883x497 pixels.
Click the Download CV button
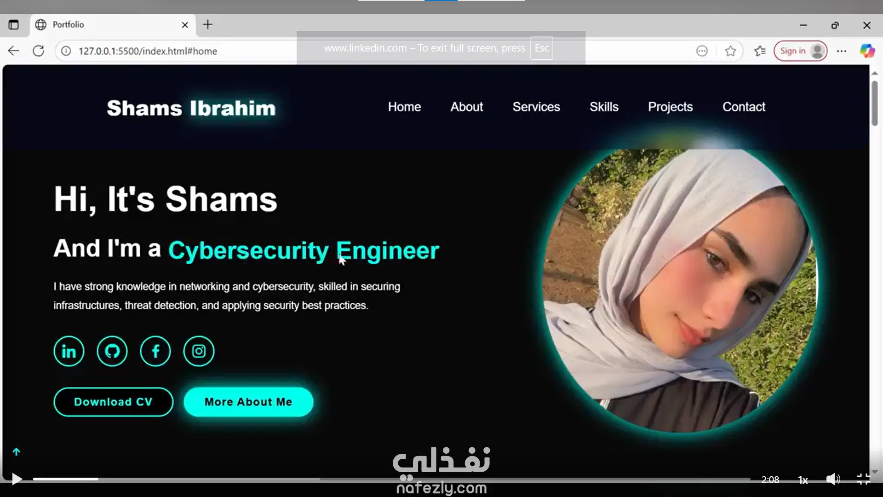114,402
